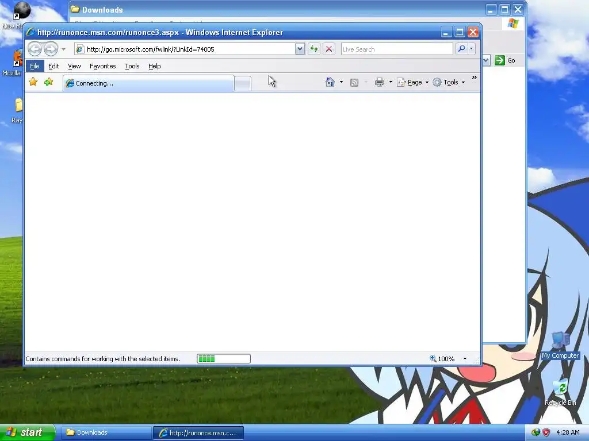This screenshot has width=589, height=441.
Task: Open the Page toolbar menu
Action: 413,82
